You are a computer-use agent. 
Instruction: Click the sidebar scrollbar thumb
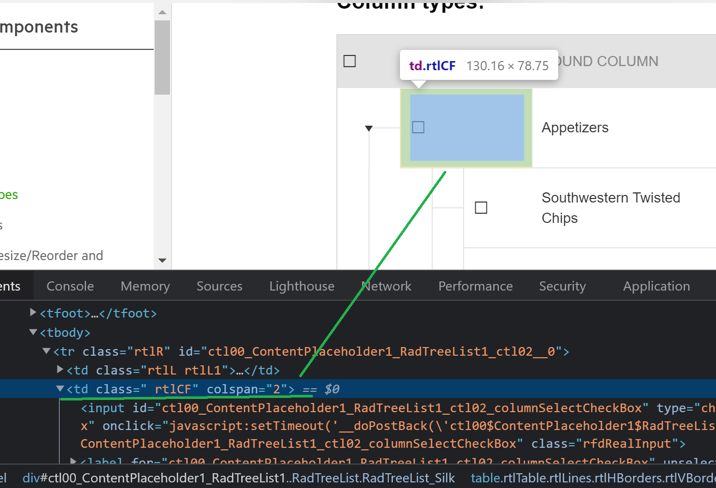click(162, 57)
